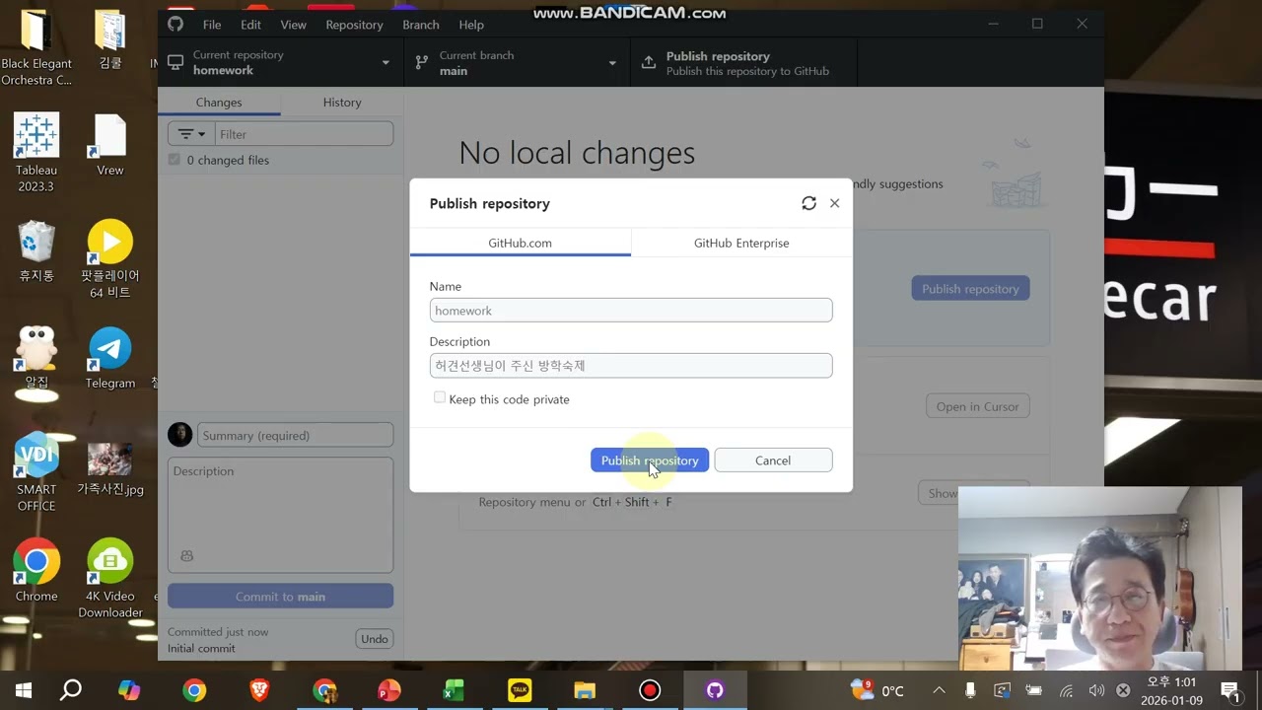The height and width of the screenshot is (710, 1262).
Task: Open Tableau 2023.3 desktop shortcut
Action: pos(36,153)
